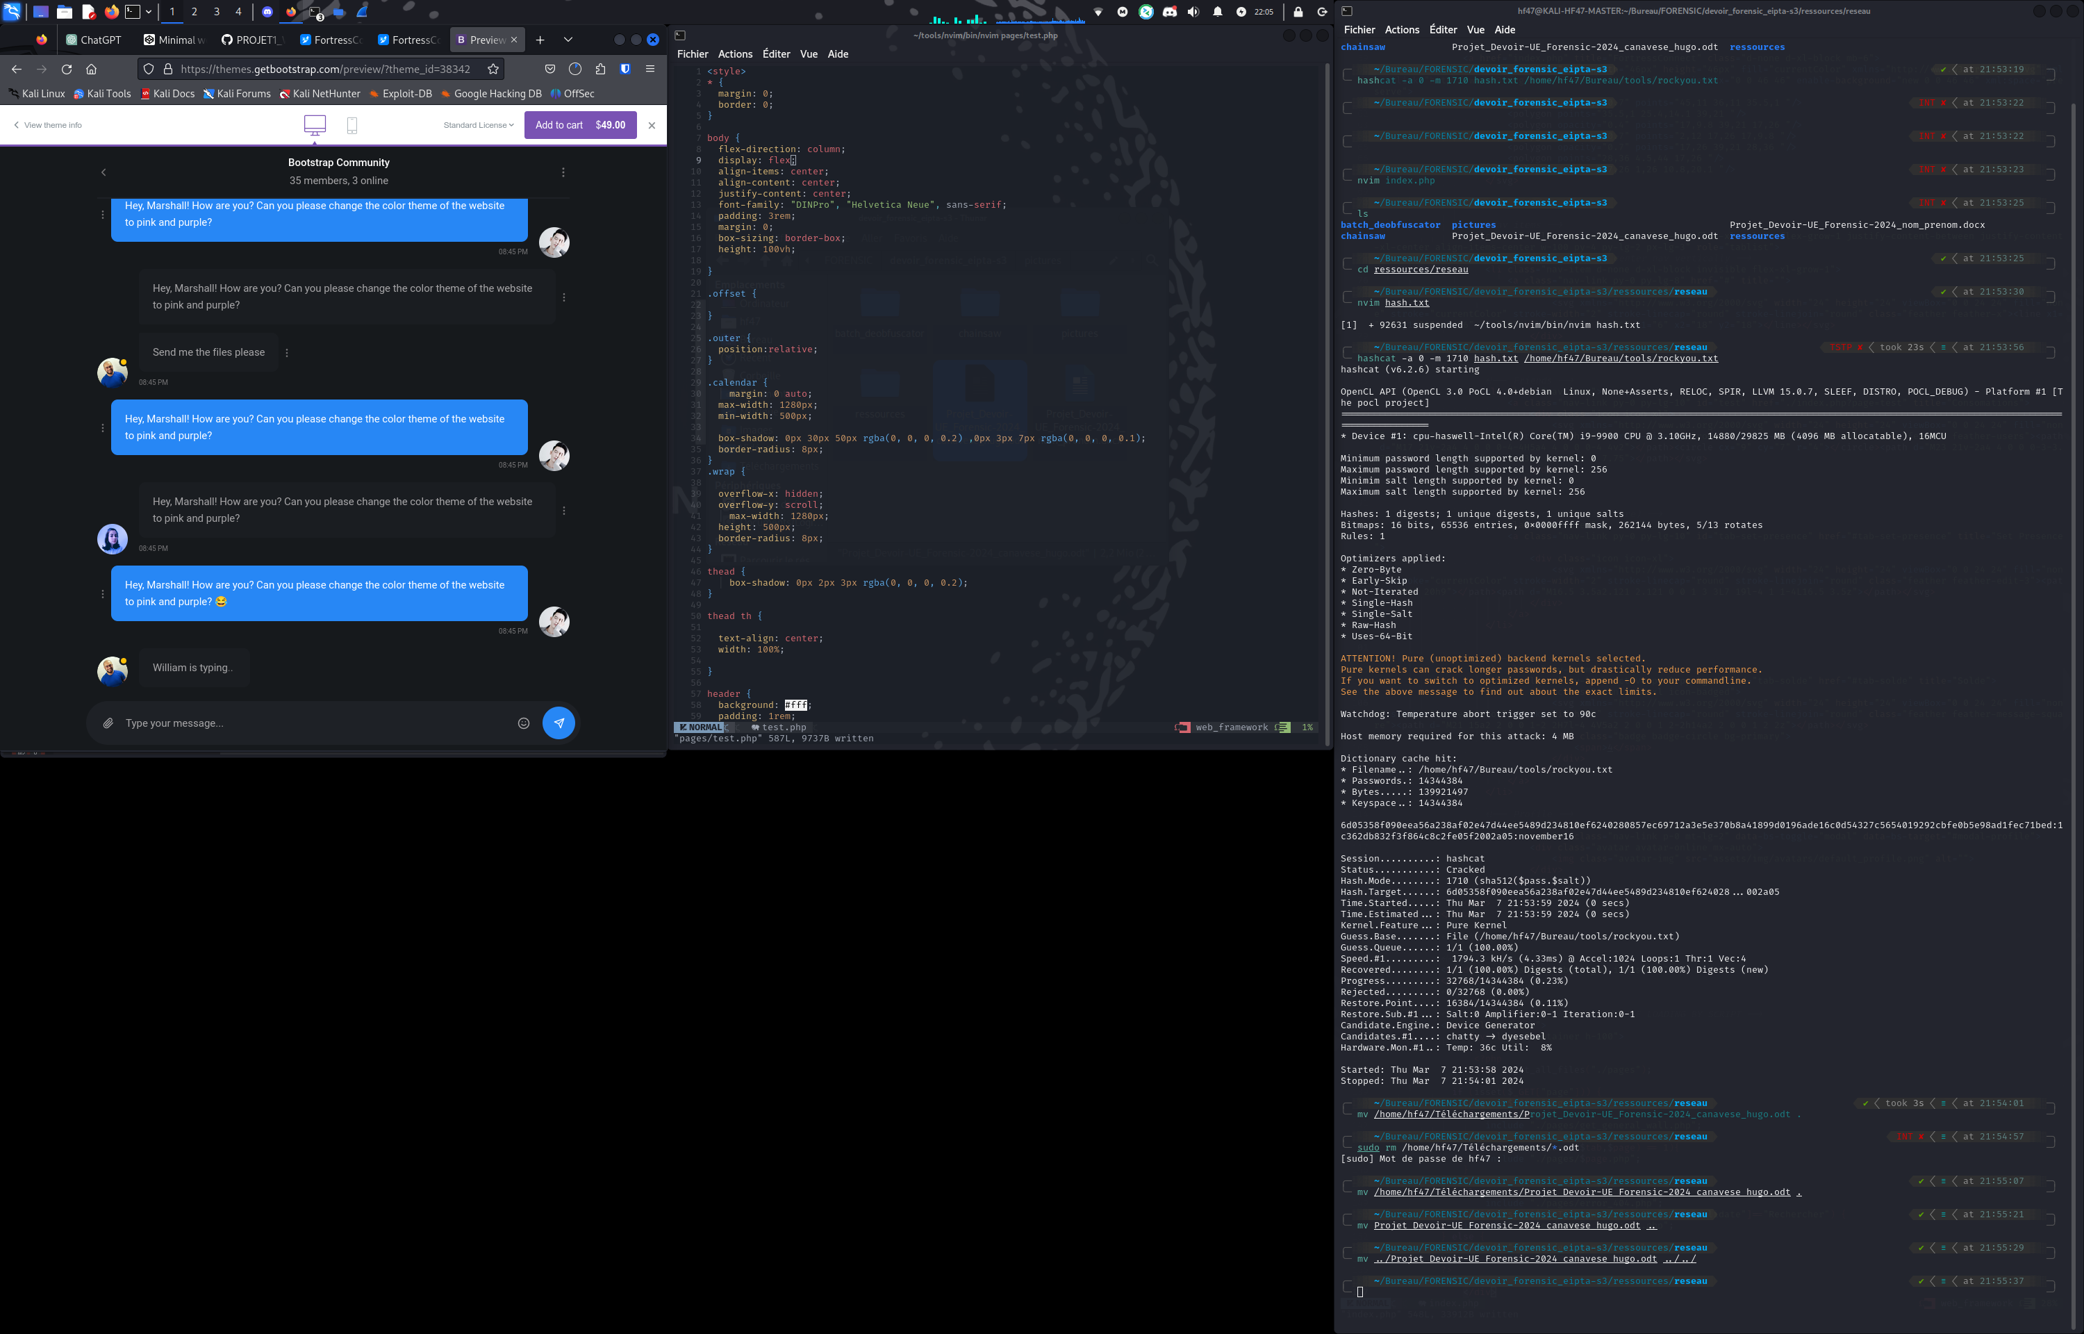The image size is (2084, 1334).
Task: Open Bootstrap Community chat options menu
Action: coord(563,172)
